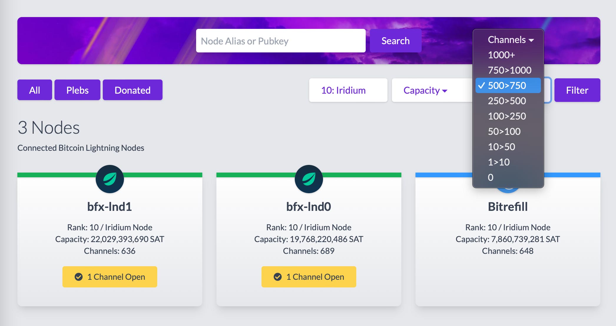Viewport: 616px width, 326px height.
Task: Click checkmark icon on bfx-lnd1 channel button
Action: coord(79,277)
